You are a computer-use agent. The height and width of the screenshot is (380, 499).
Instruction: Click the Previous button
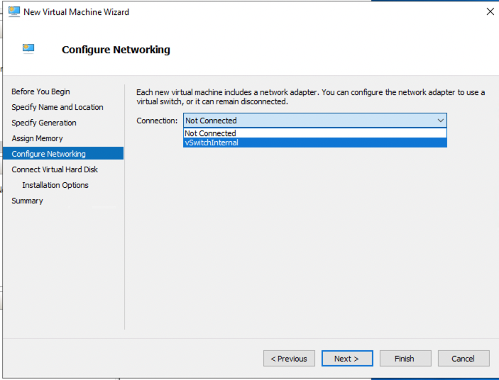coord(289,359)
